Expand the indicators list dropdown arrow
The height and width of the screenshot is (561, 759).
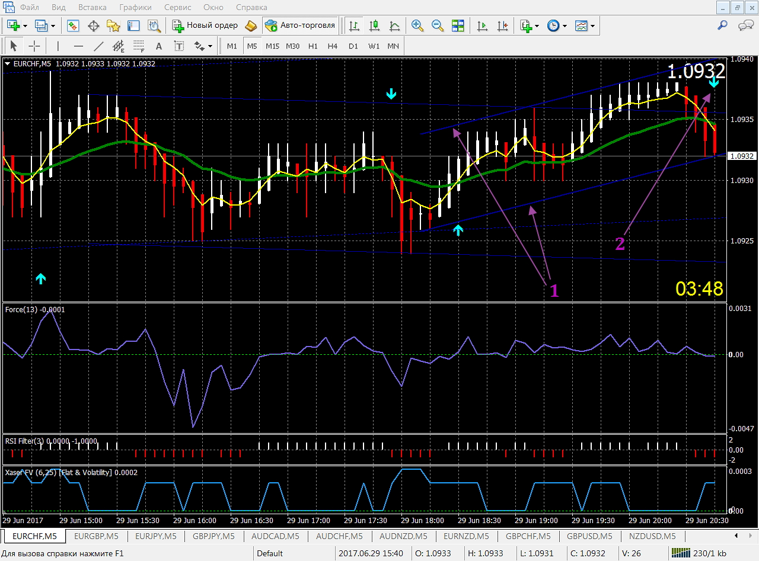537,25
